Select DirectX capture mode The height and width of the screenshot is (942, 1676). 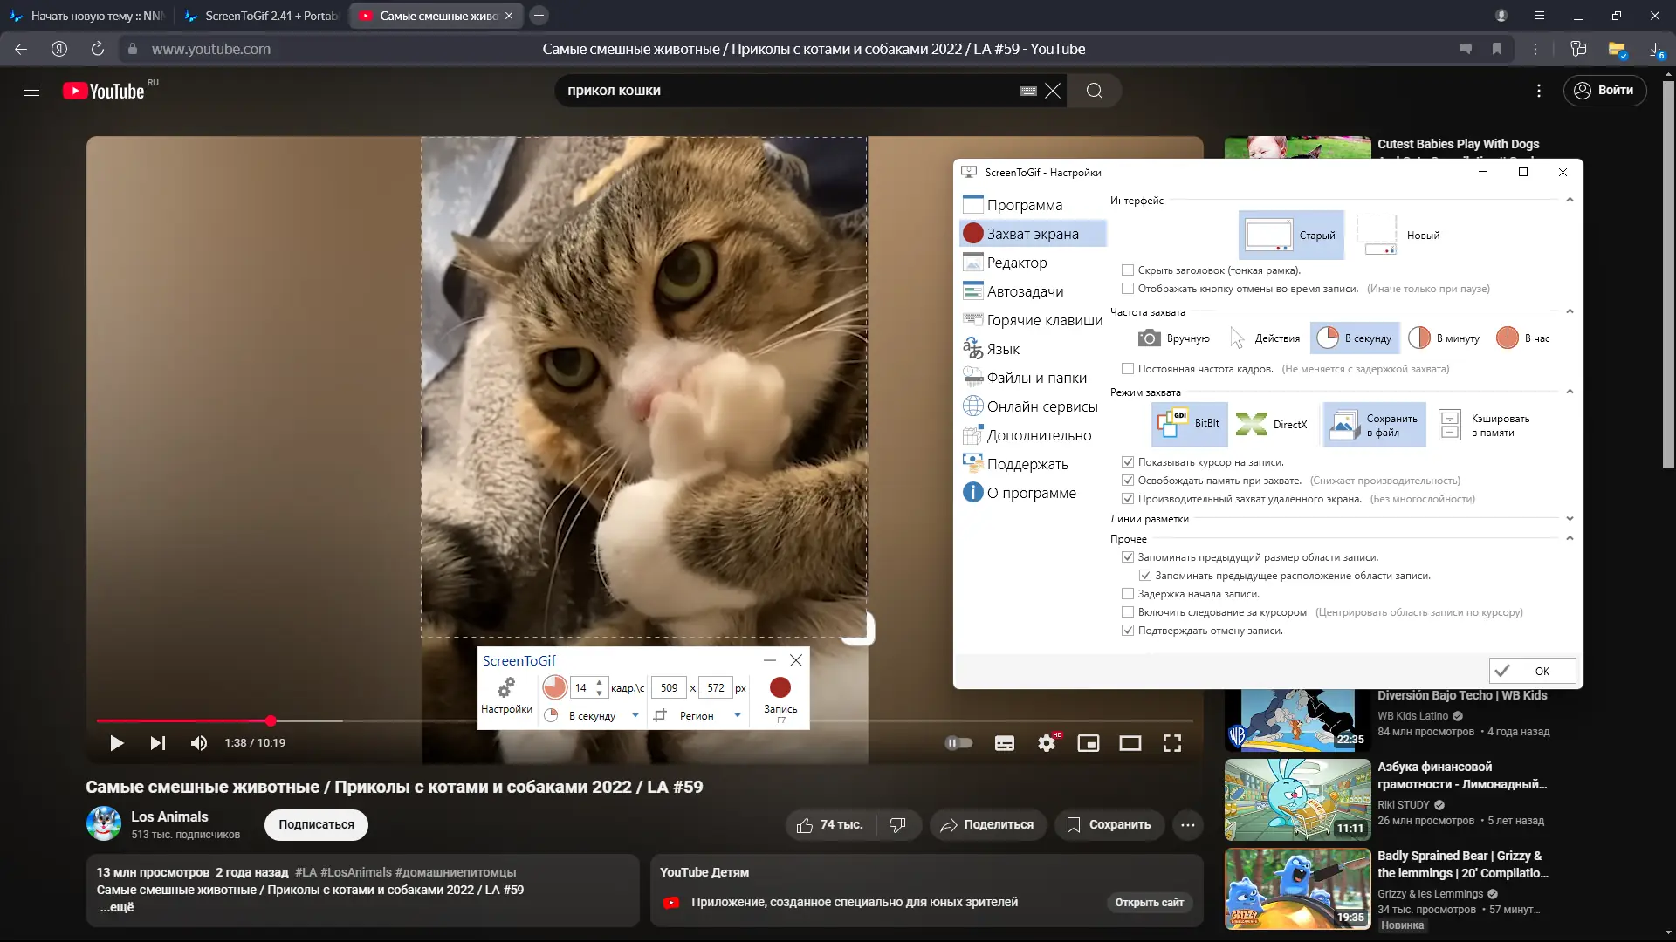tap(1272, 424)
